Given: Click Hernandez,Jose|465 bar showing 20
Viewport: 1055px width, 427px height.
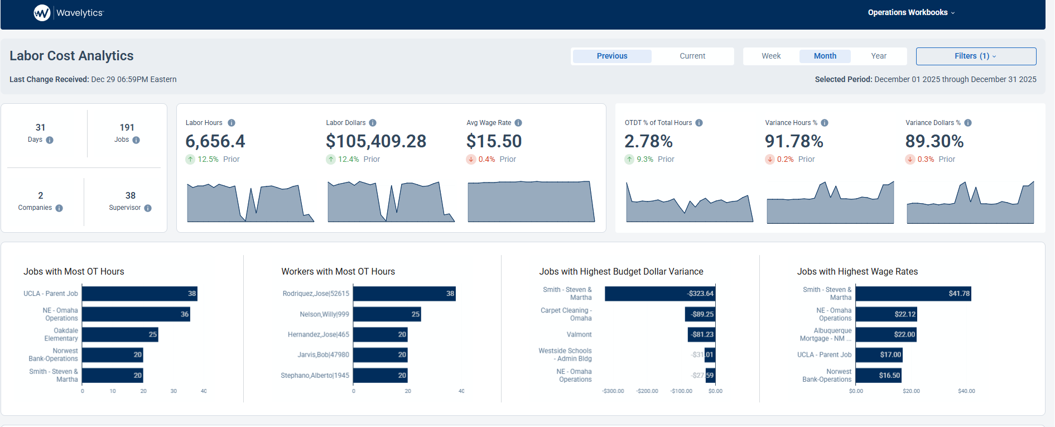Looking at the screenshot, I should pos(380,334).
